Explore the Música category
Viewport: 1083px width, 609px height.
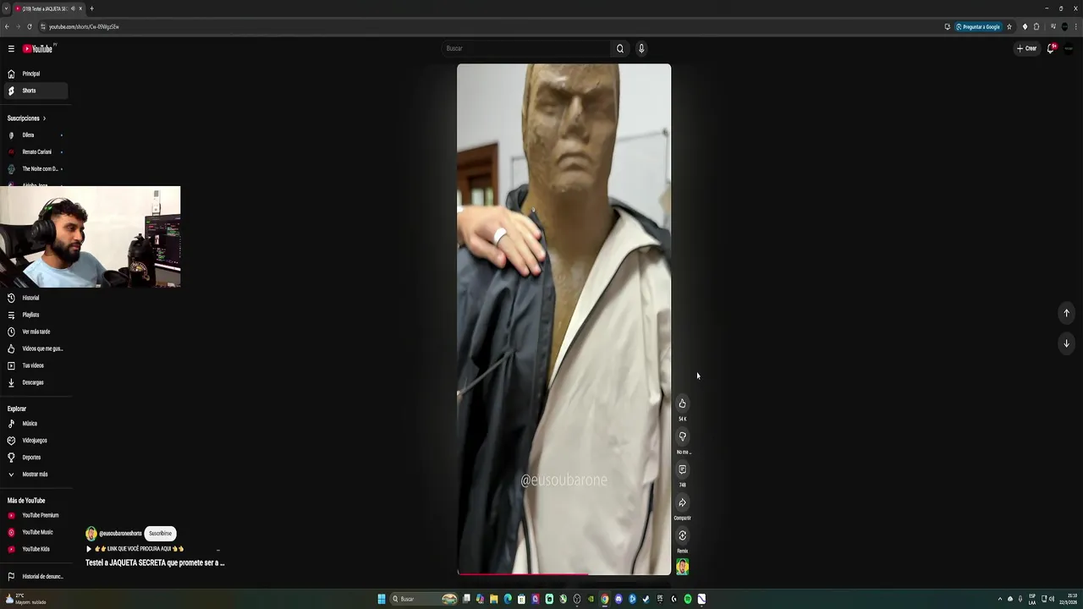34,424
